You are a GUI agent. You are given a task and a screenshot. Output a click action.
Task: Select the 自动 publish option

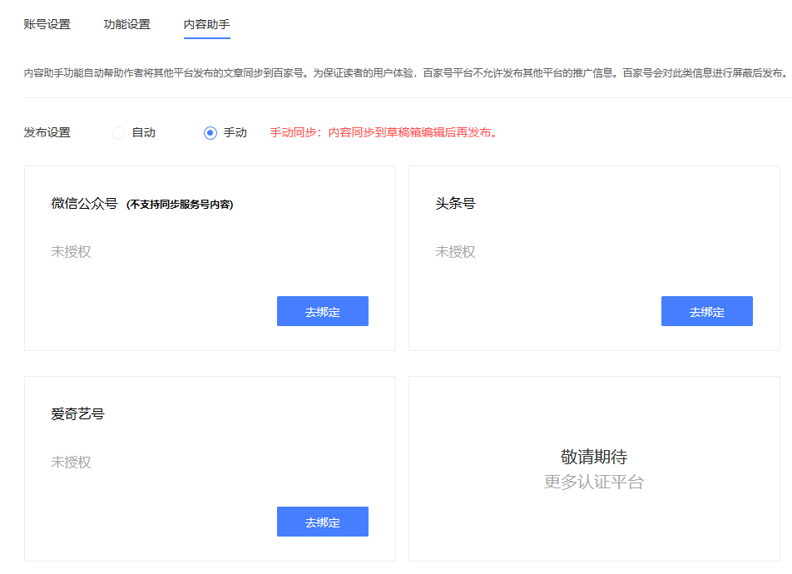click(x=118, y=131)
